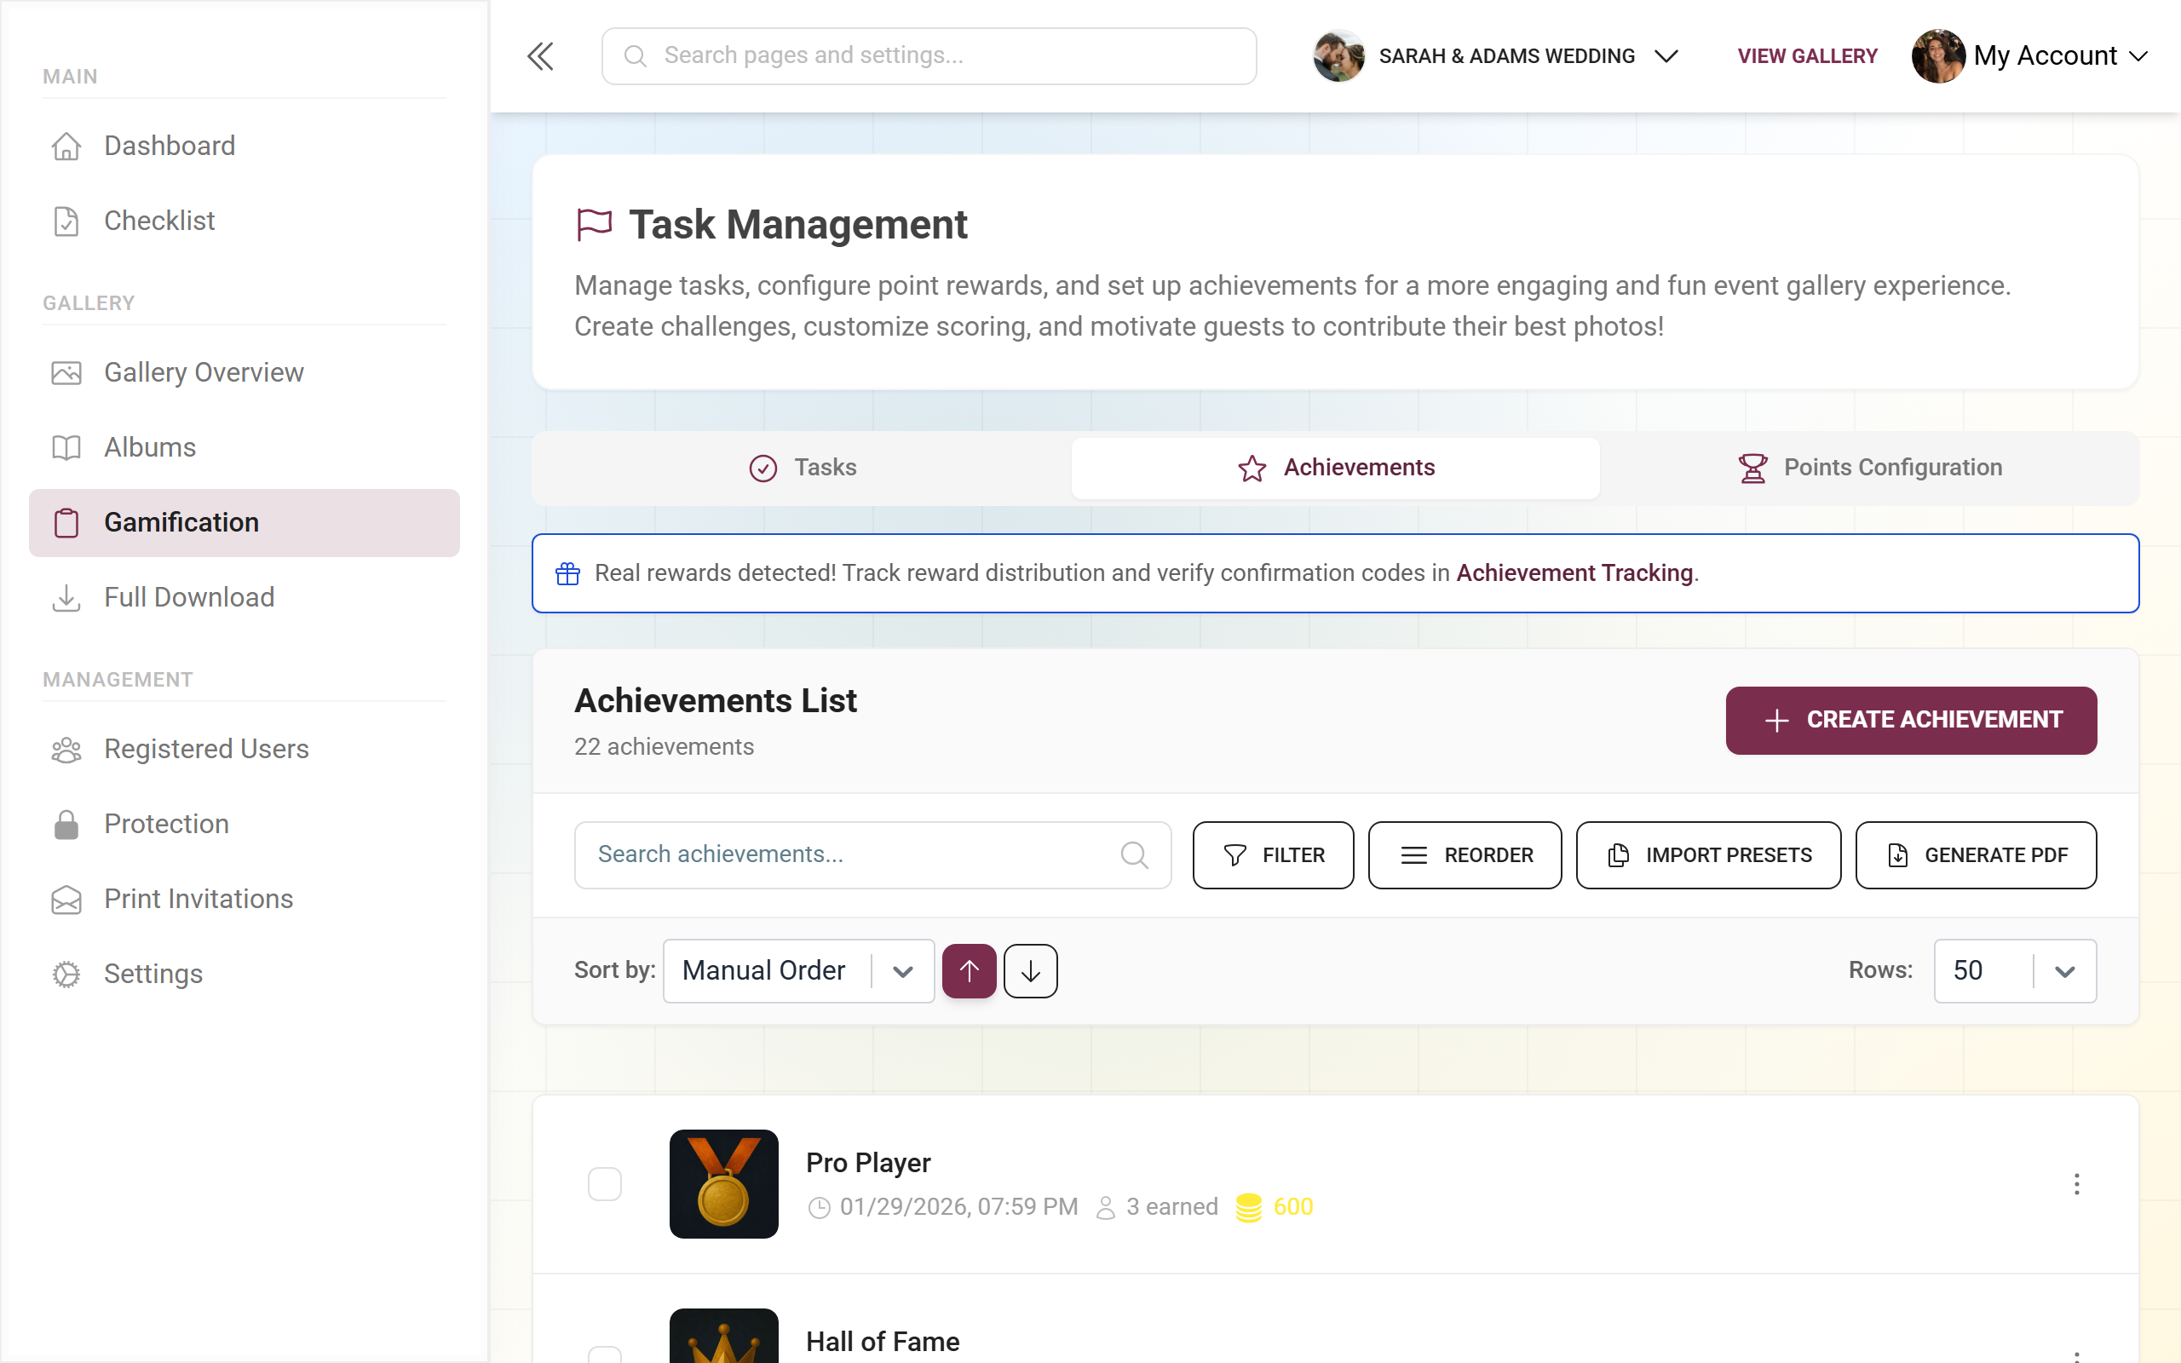This screenshot has height=1363, width=2181.
Task: Click the Dashboard home icon
Action: 66,146
